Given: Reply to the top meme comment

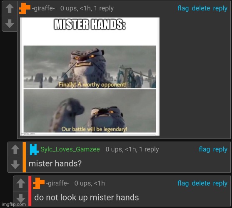Looking at the screenshot, I should pyautogui.click(x=220, y=8).
